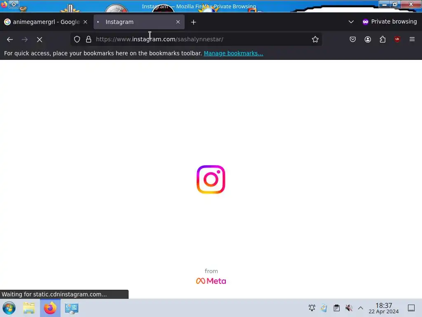
Task: Open the Firefox application hamburger menu
Action: click(x=412, y=39)
